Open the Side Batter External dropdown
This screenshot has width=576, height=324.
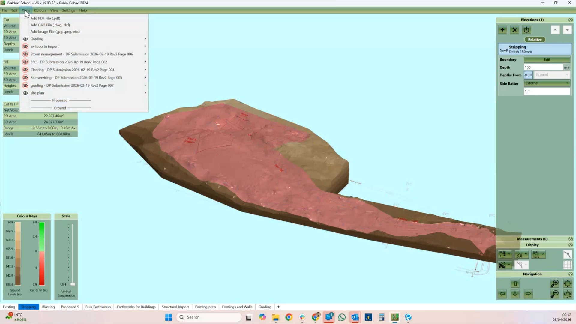pyautogui.click(x=547, y=83)
